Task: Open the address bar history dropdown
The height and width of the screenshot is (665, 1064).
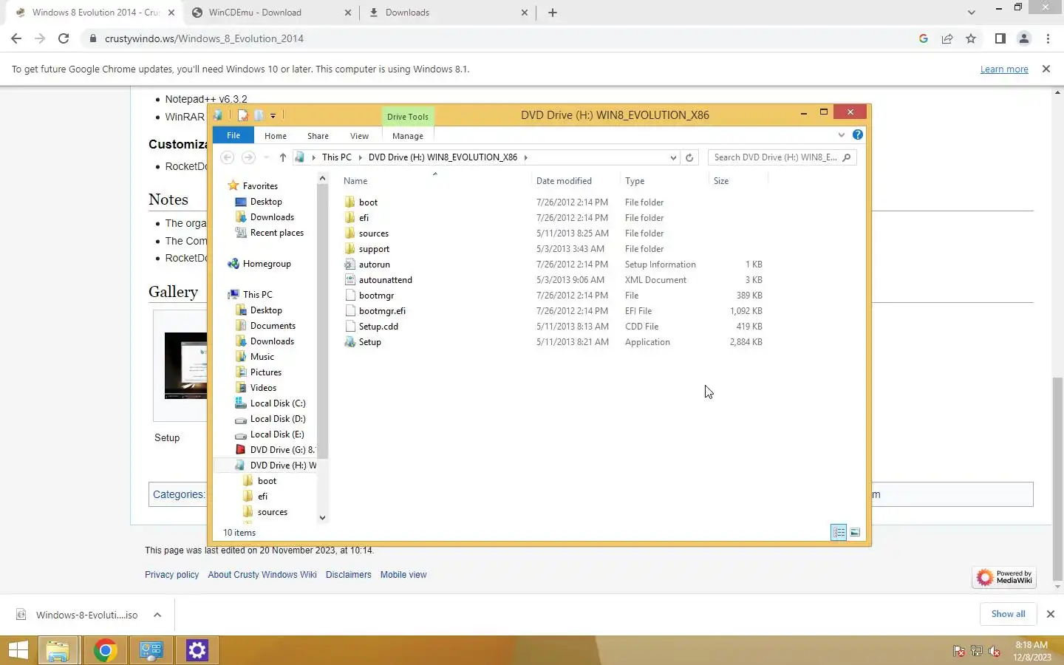Action: click(x=673, y=157)
